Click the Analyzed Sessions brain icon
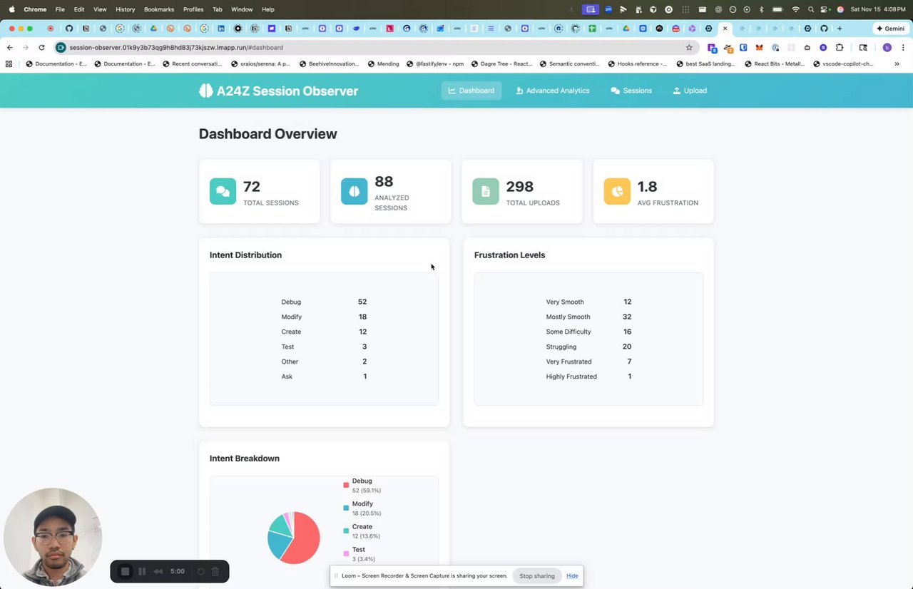The image size is (913, 589). click(x=354, y=191)
